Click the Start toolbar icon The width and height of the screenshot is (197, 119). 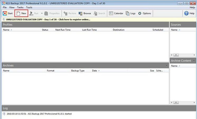[5, 13]
